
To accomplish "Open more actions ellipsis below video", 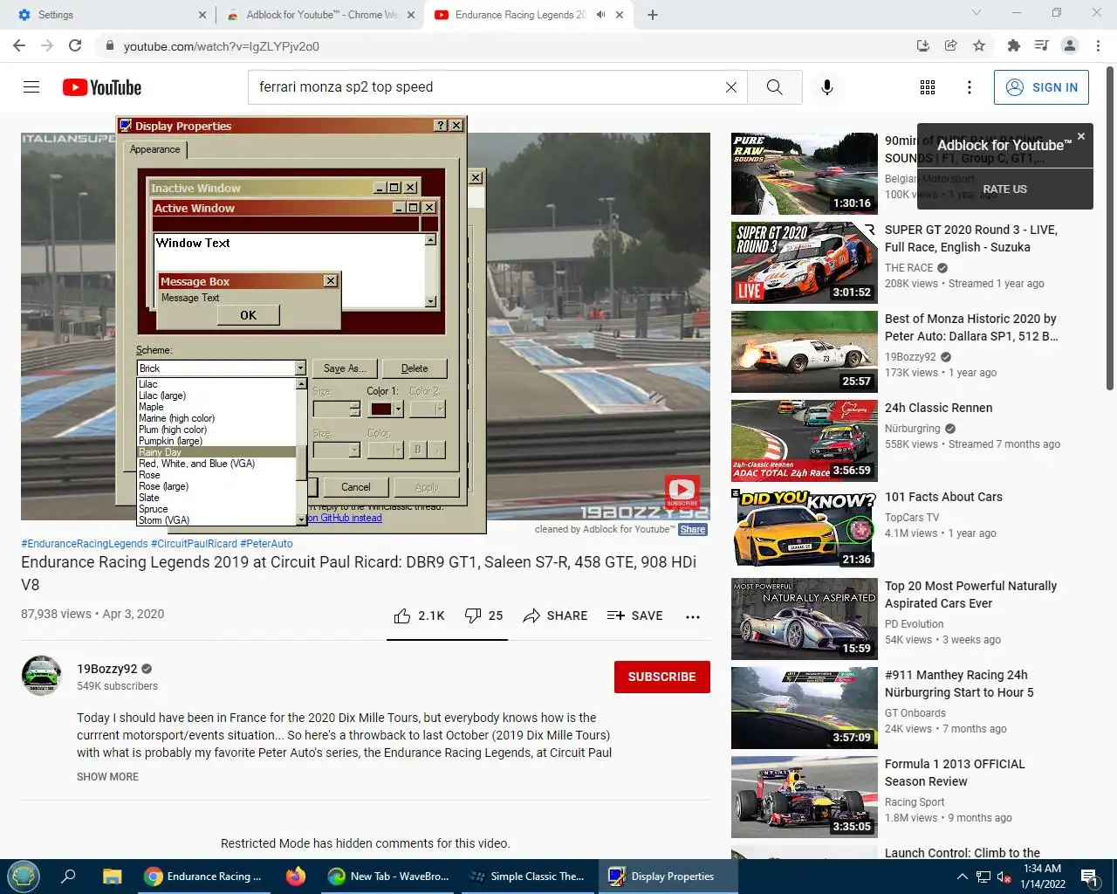I will (693, 616).
